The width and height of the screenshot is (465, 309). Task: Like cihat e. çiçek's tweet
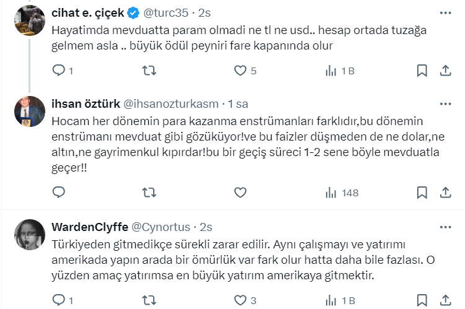click(x=240, y=71)
